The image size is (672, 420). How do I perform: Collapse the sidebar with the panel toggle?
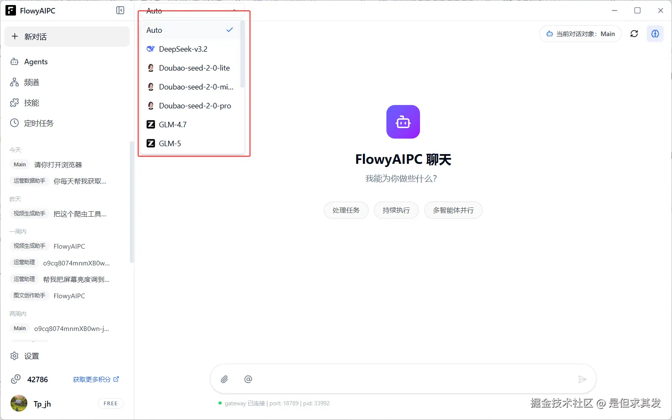click(120, 10)
